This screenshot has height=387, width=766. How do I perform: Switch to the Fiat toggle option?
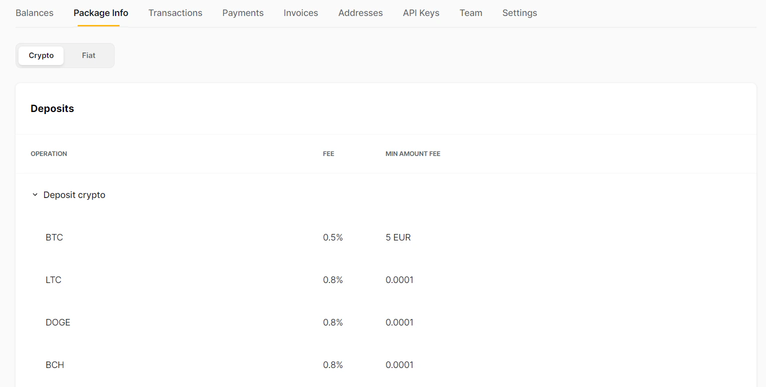pyautogui.click(x=89, y=55)
